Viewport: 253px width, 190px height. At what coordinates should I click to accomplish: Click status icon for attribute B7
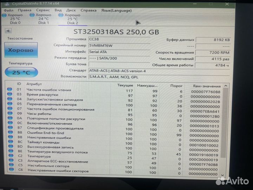click(x=10, y=127)
